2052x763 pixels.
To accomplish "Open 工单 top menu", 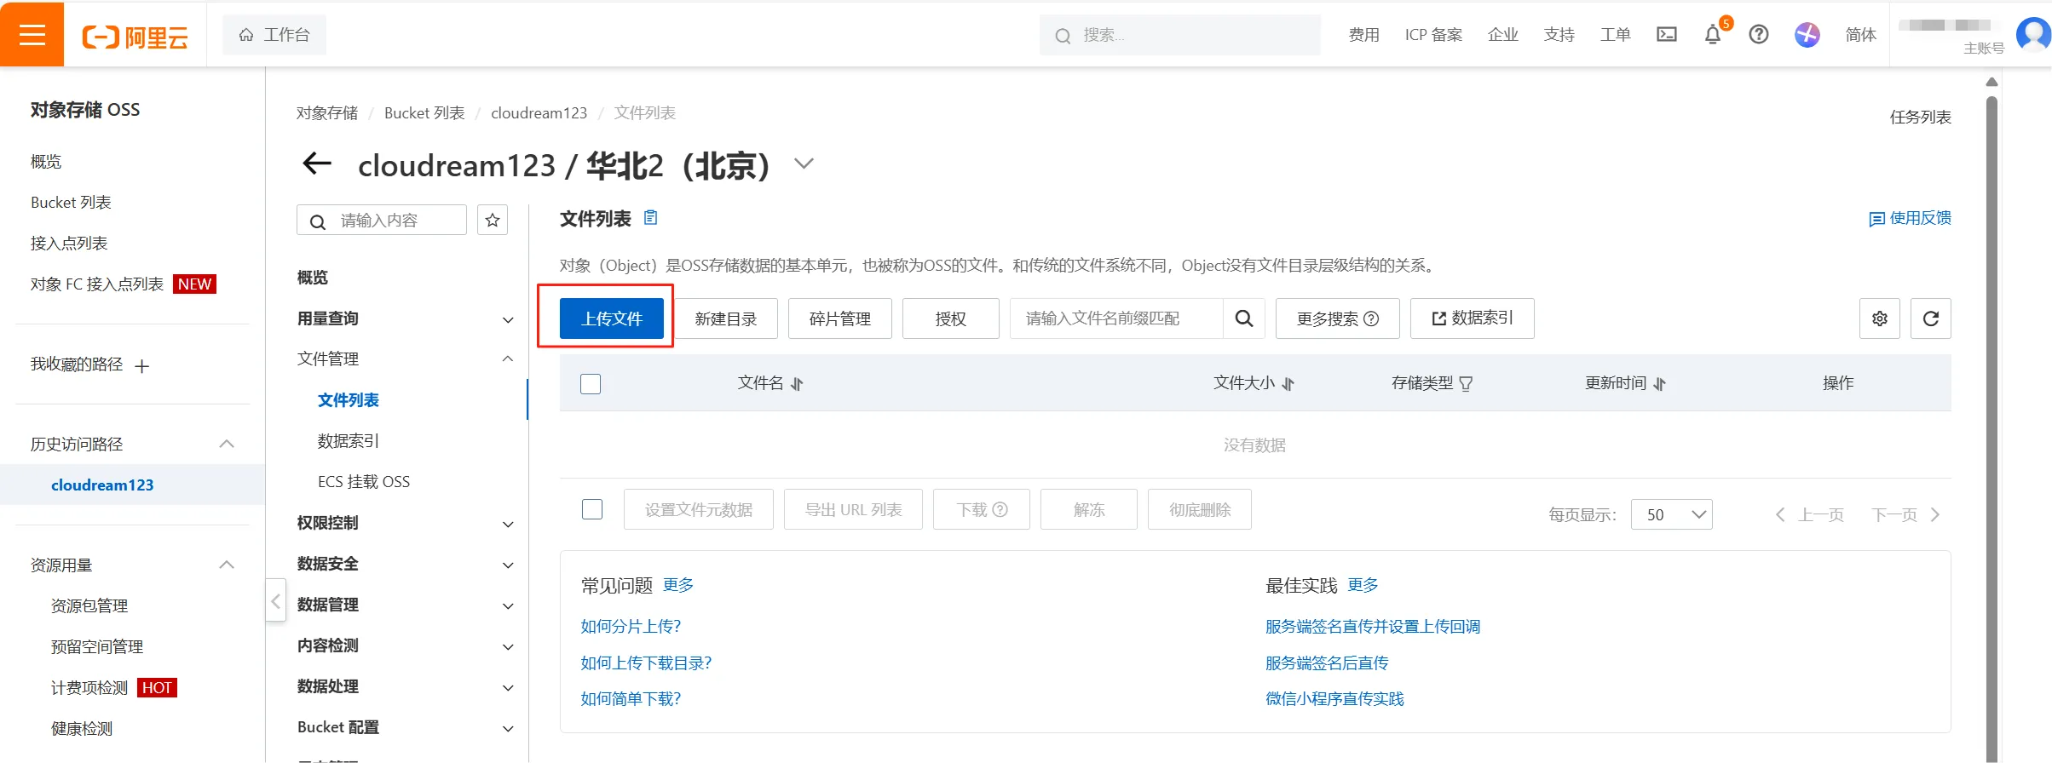I will click(x=1616, y=35).
